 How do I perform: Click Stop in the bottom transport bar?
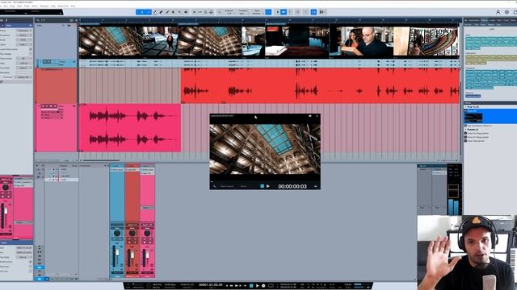[x=251, y=286]
